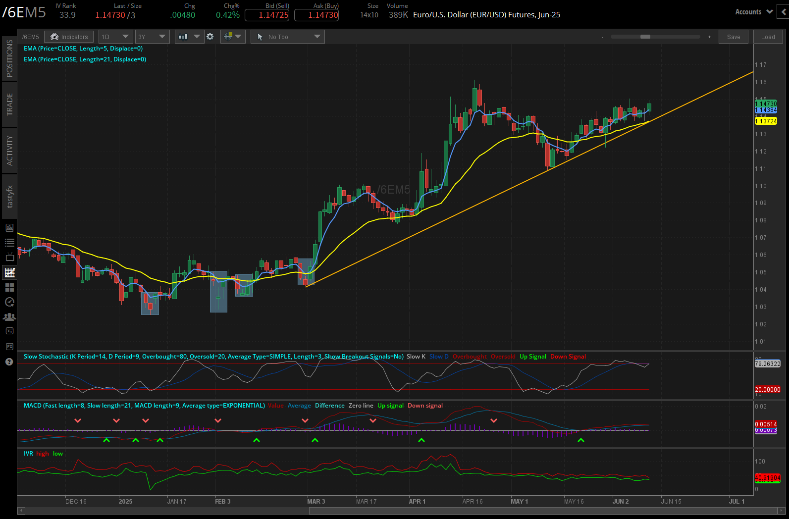Open the Accounts dropdown
Screen dimensions: 789x519
(754, 12)
